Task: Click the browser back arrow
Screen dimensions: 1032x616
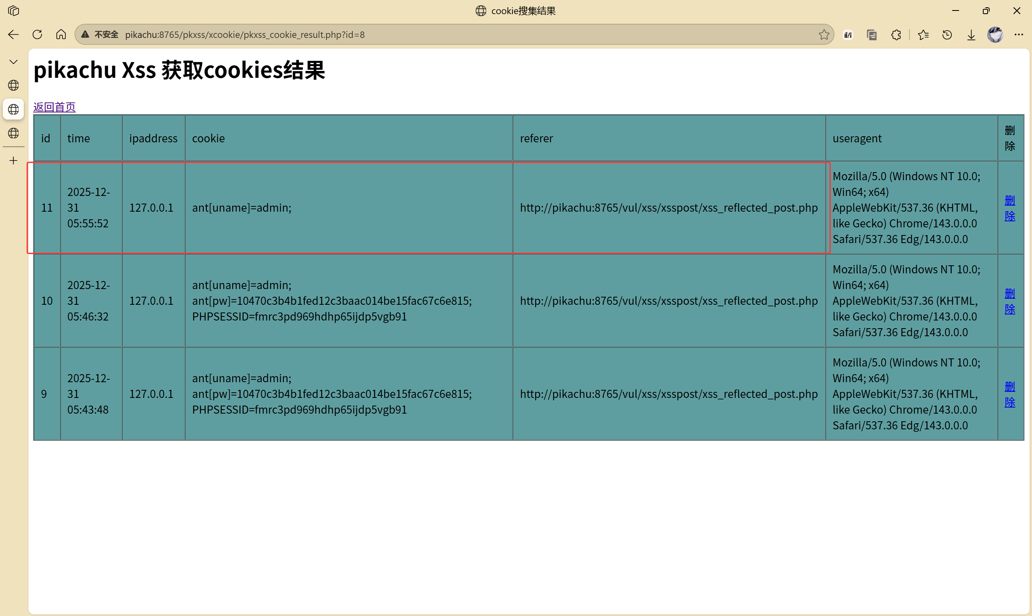Action: point(13,34)
